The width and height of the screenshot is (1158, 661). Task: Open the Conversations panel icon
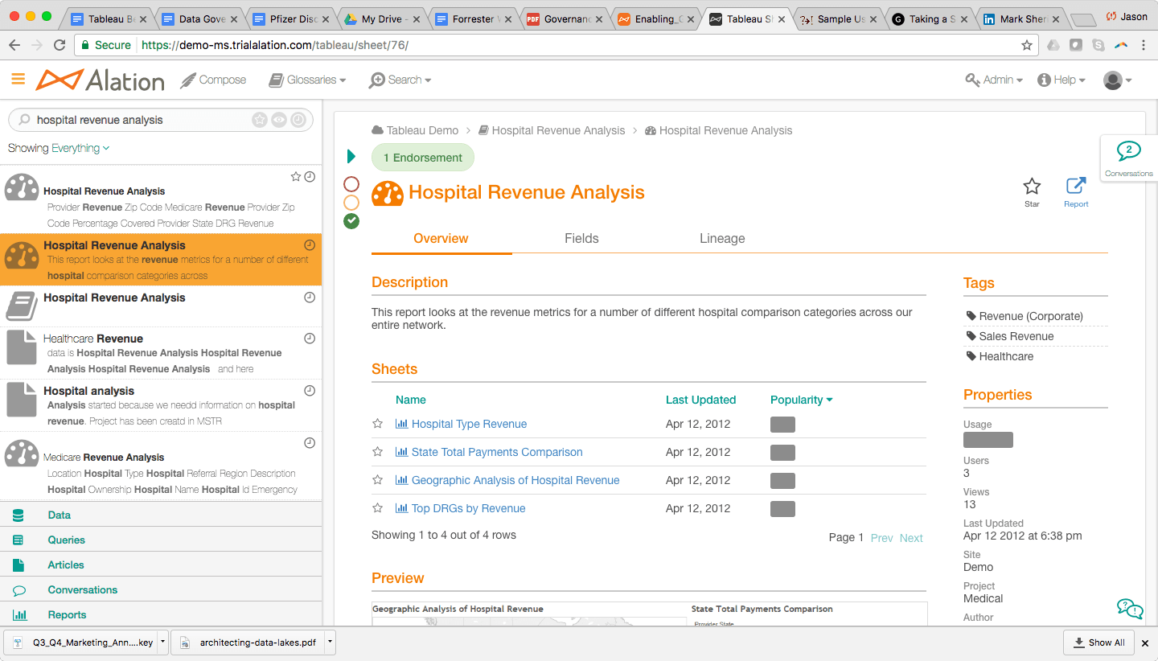pos(1128,152)
